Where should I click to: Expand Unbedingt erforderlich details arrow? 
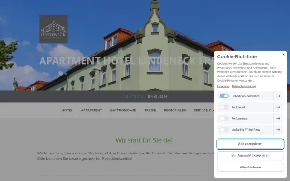[278, 96]
